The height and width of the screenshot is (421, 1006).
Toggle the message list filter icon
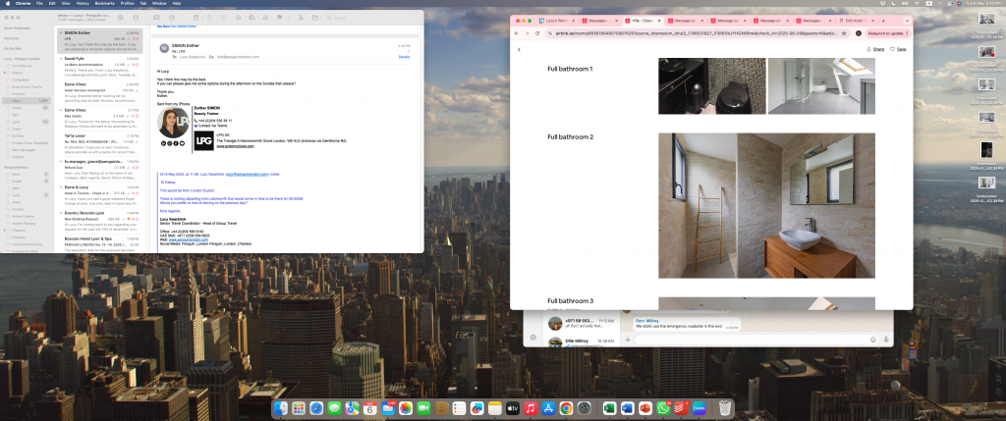coord(120,18)
